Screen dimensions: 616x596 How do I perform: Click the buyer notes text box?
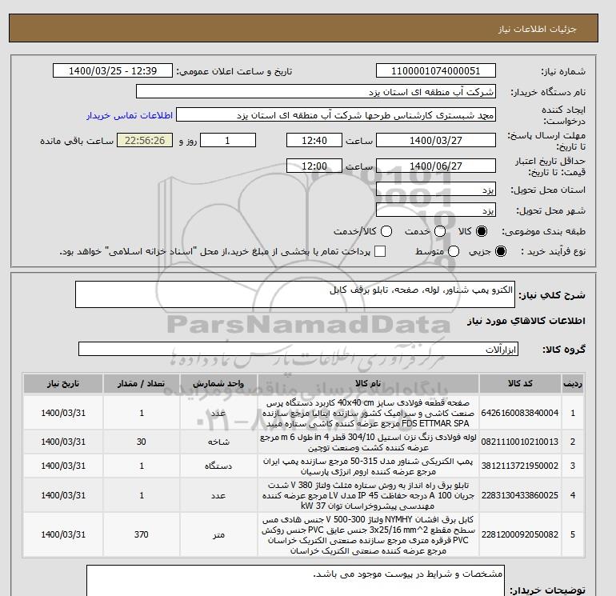295,581
